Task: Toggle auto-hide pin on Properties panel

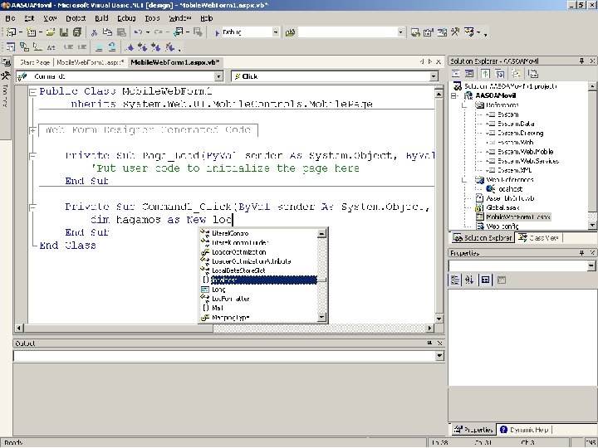Action: coord(581,252)
